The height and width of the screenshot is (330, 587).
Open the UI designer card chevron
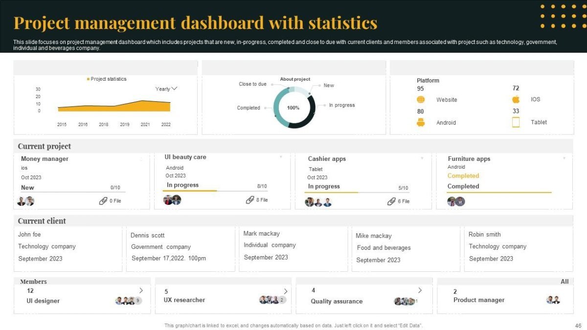pyautogui.click(x=141, y=290)
